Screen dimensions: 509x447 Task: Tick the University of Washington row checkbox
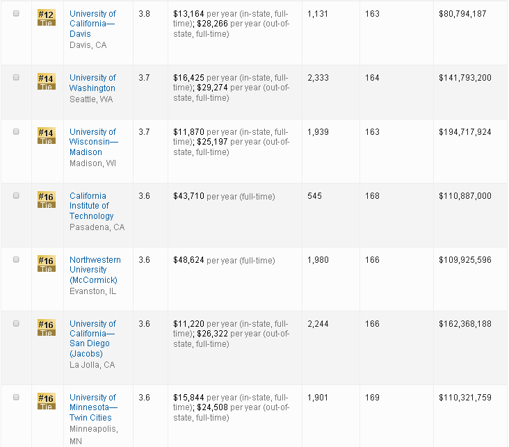pos(17,78)
